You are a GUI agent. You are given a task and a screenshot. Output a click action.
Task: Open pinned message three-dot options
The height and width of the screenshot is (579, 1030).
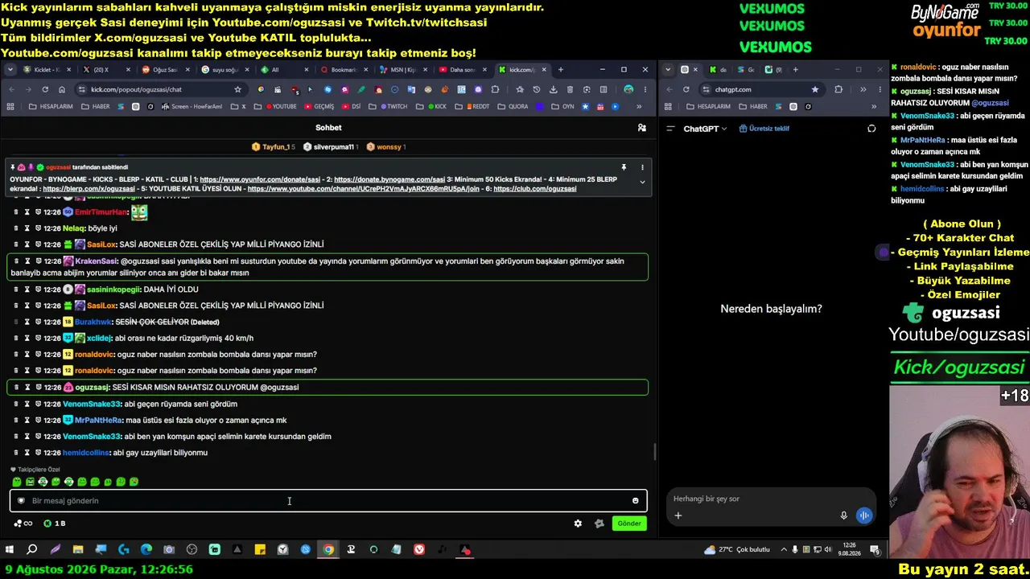642,167
